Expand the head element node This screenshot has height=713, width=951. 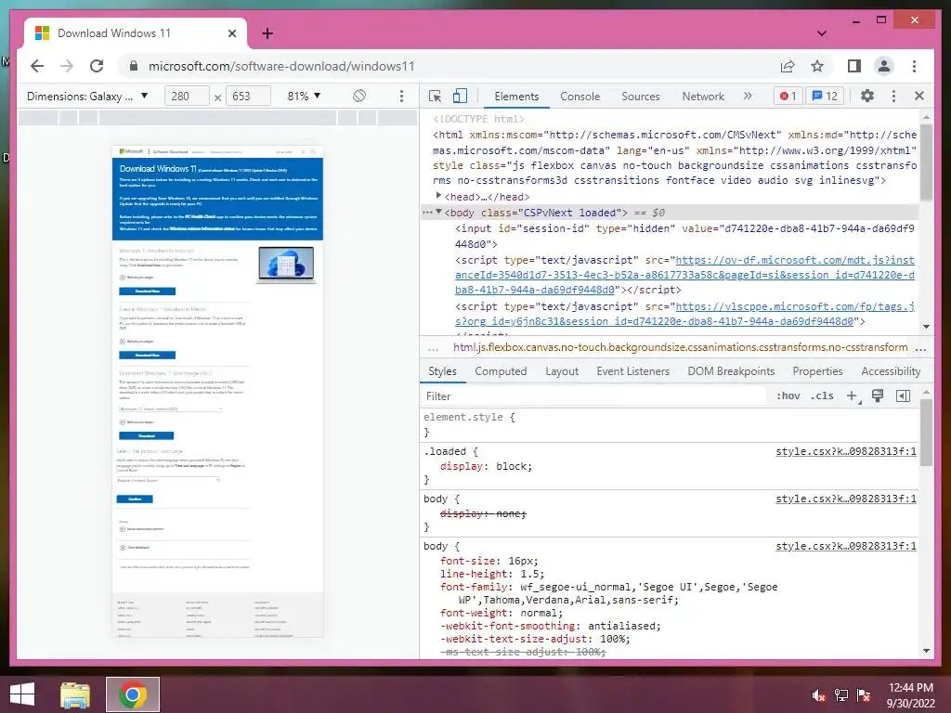438,195
